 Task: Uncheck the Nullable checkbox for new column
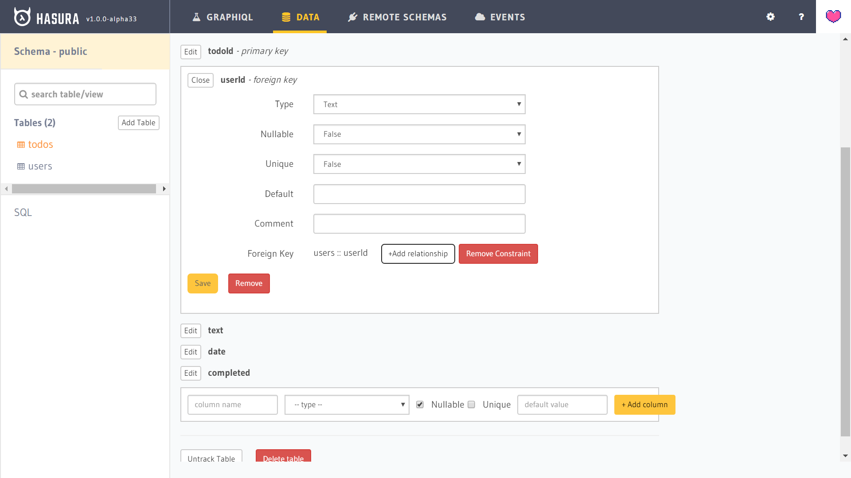pyautogui.click(x=420, y=405)
